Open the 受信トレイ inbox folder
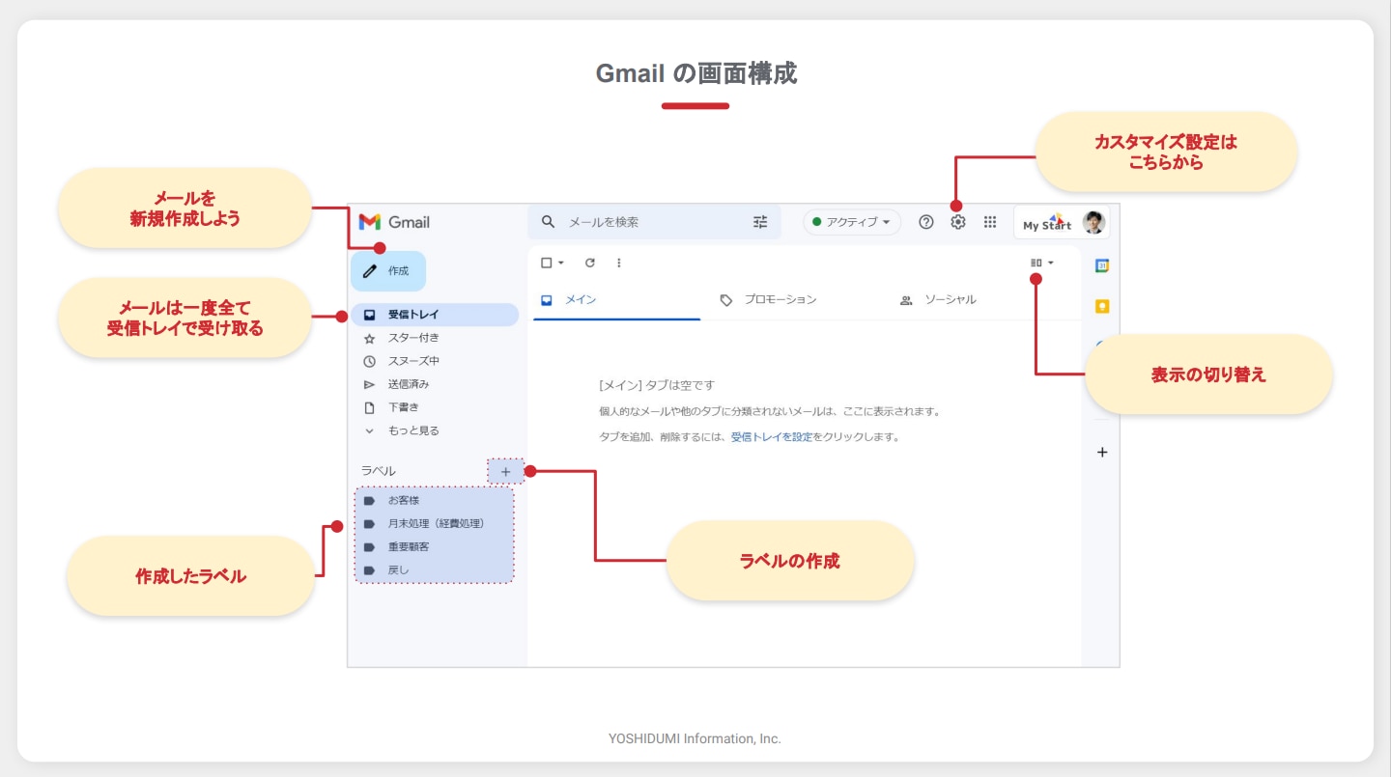Viewport: 1391px width, 777px height. (x=433, y=315)
